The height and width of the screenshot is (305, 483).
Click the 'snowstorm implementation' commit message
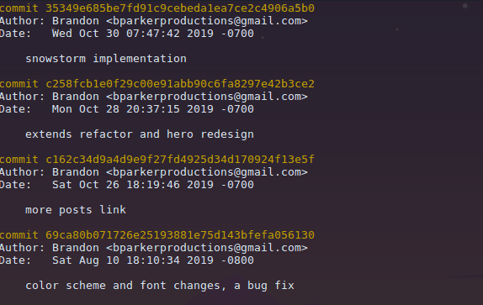point(106,59)
